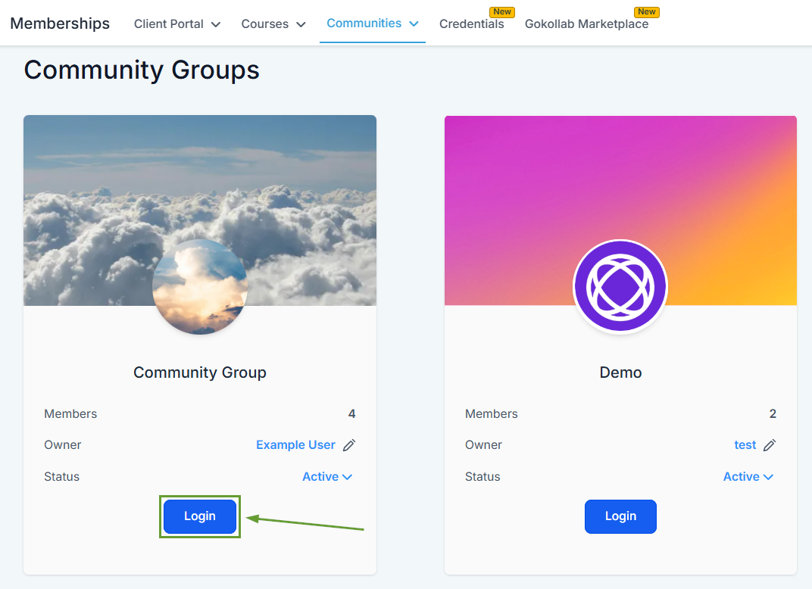The height and width of the screenshot is (589, 812).
Task: Expand the Client Portal menu
Action: pos(177,24)
